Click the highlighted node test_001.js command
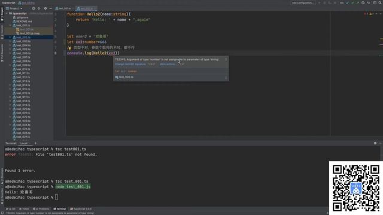This screenshot has width=383, height=215. 73,187
